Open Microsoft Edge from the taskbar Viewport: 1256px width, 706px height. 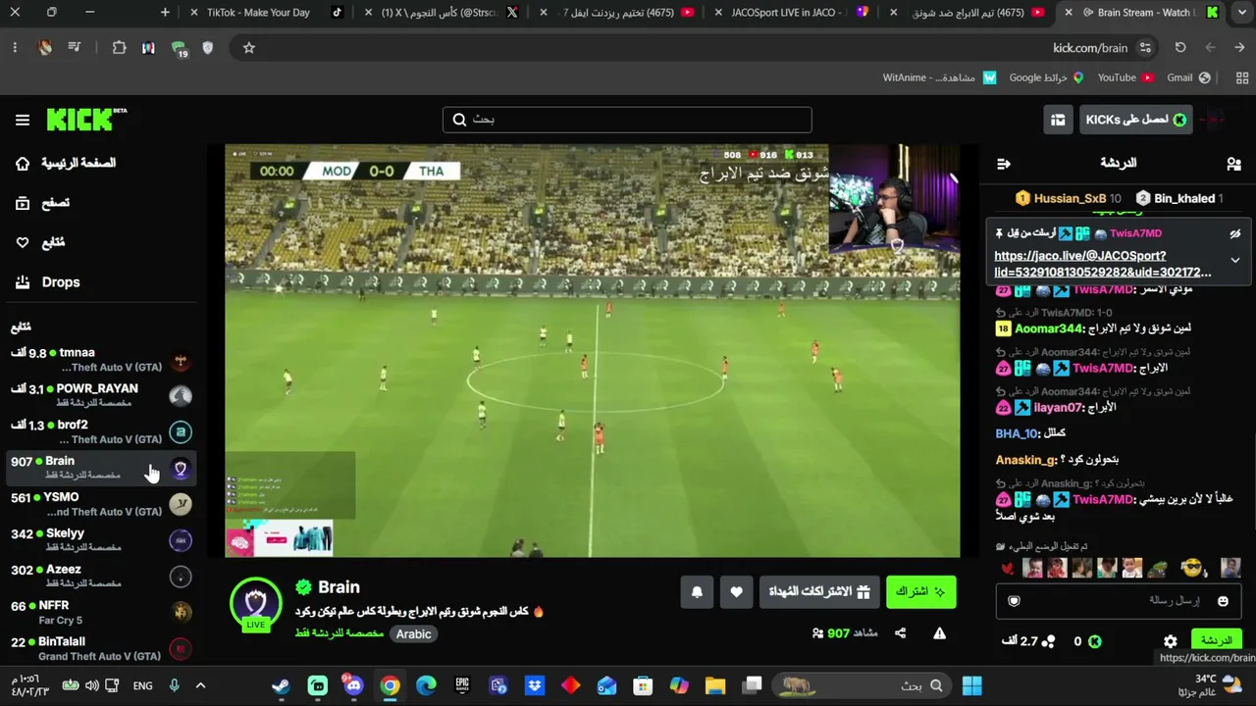(426, 685)
